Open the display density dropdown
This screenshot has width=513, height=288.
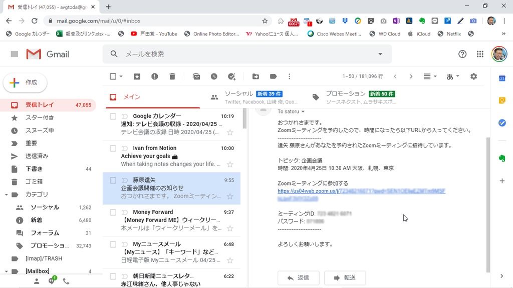(x=430, y=76)
